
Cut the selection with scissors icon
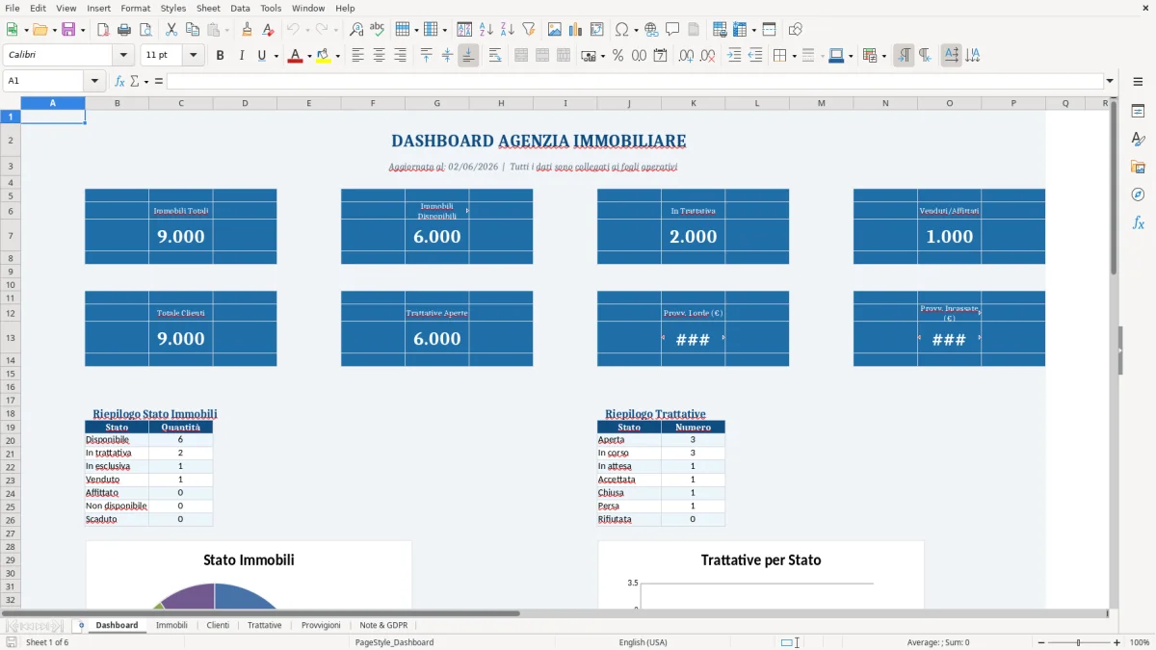point(171,30)
